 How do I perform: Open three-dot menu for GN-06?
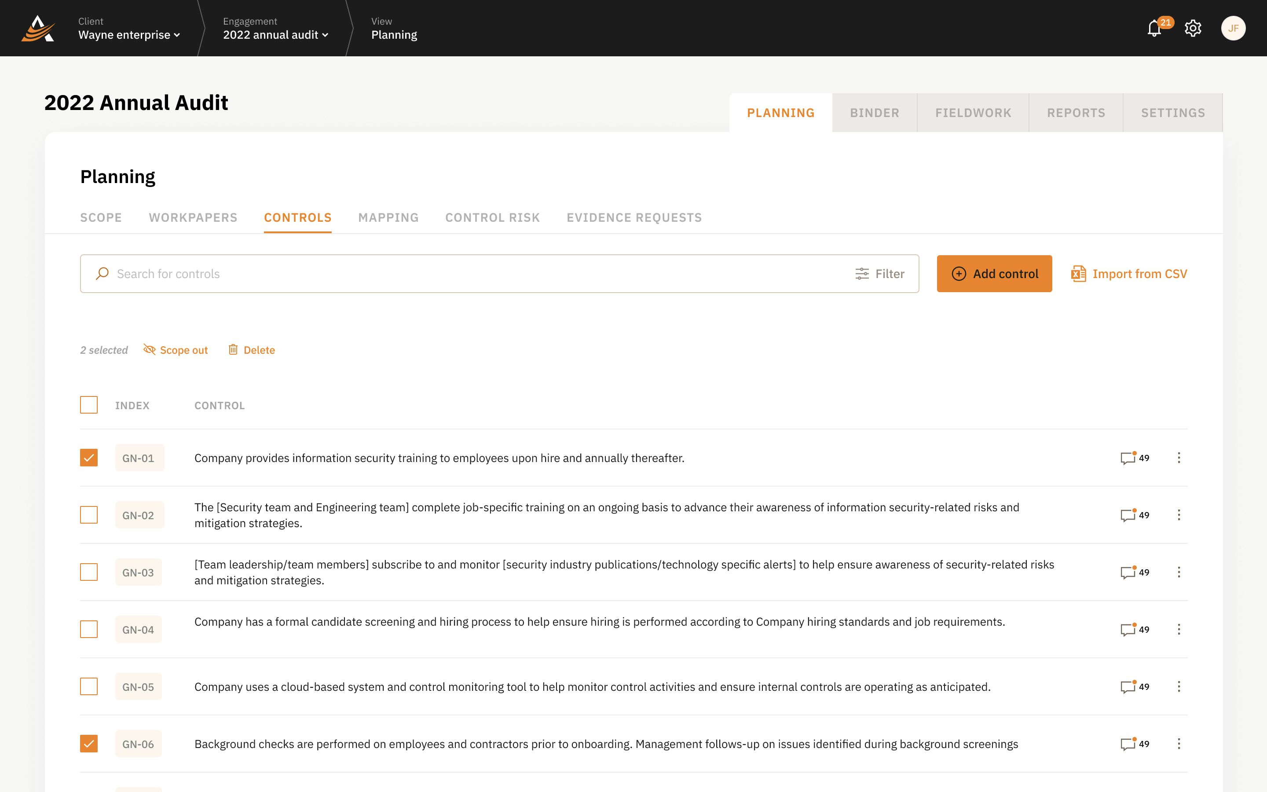coord(1179,744)
